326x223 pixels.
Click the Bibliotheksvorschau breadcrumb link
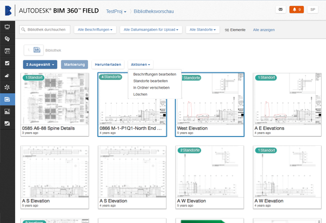pos(154,11)
